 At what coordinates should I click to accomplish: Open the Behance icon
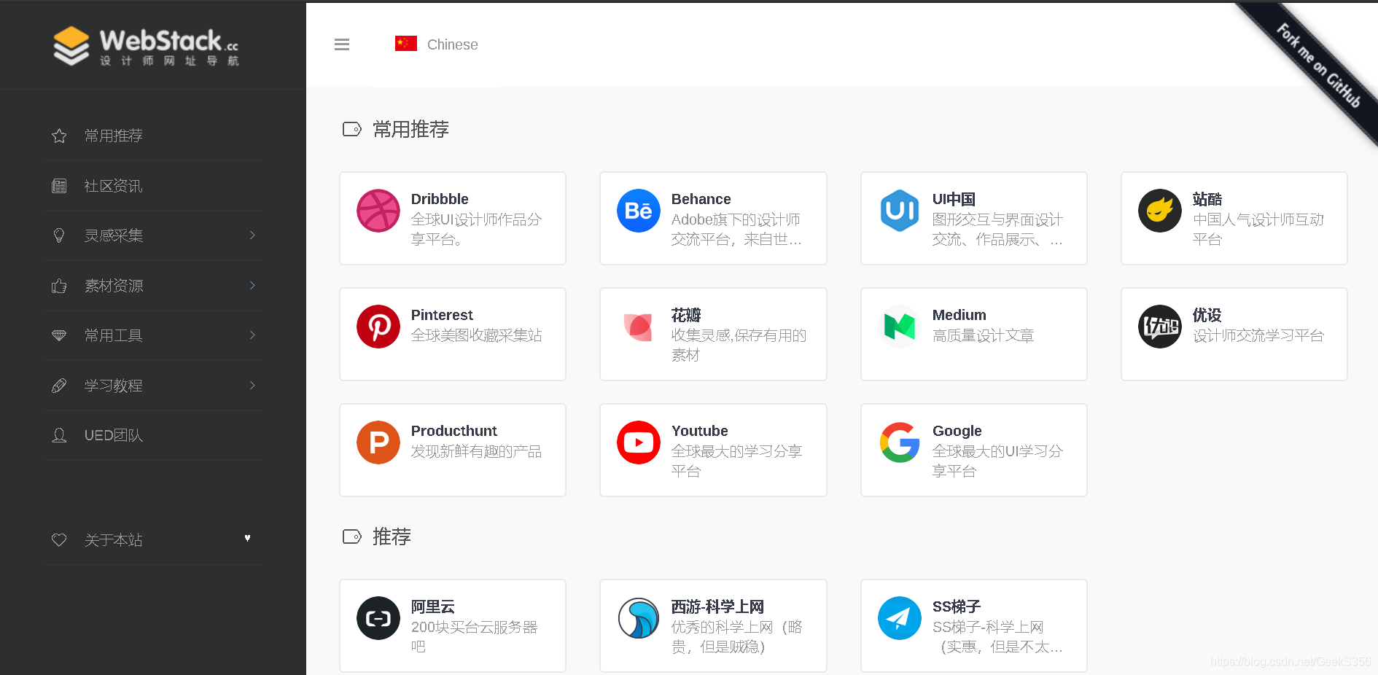pyautogui.click(x=639, y=211)
